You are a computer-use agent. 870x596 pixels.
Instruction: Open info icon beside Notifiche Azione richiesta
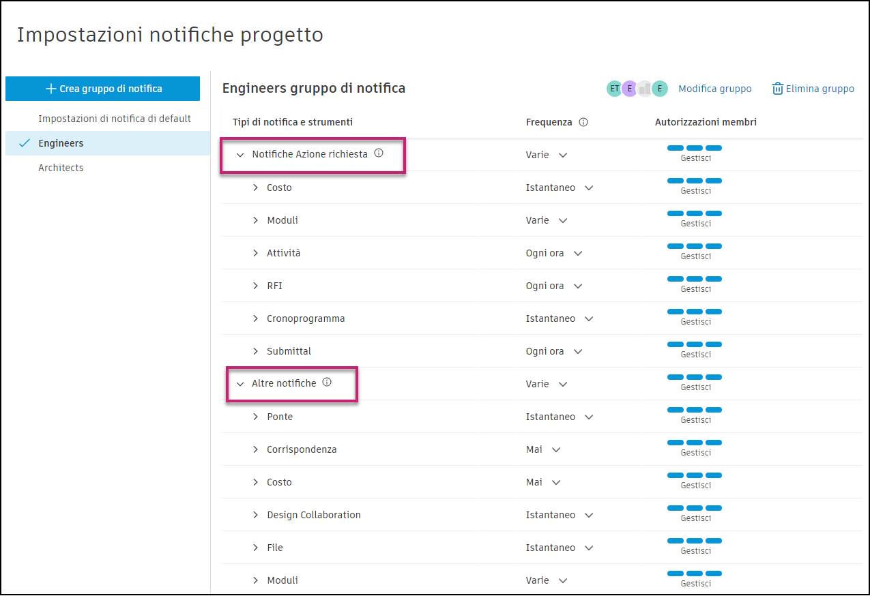coord(379,153)
